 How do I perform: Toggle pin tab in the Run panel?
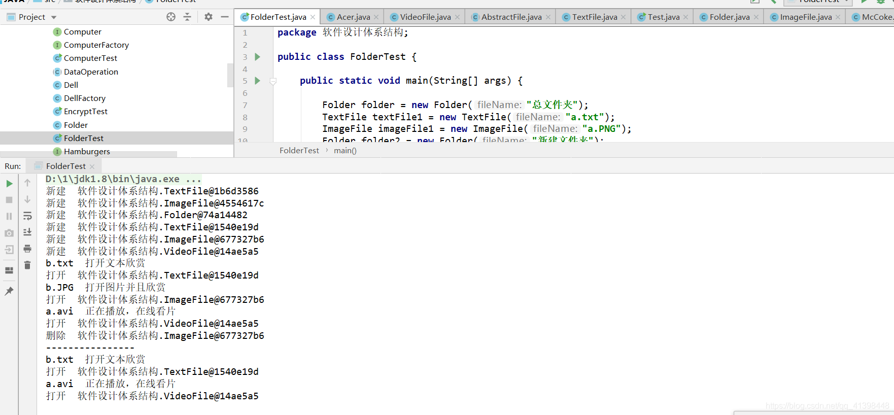coord(9,291)
